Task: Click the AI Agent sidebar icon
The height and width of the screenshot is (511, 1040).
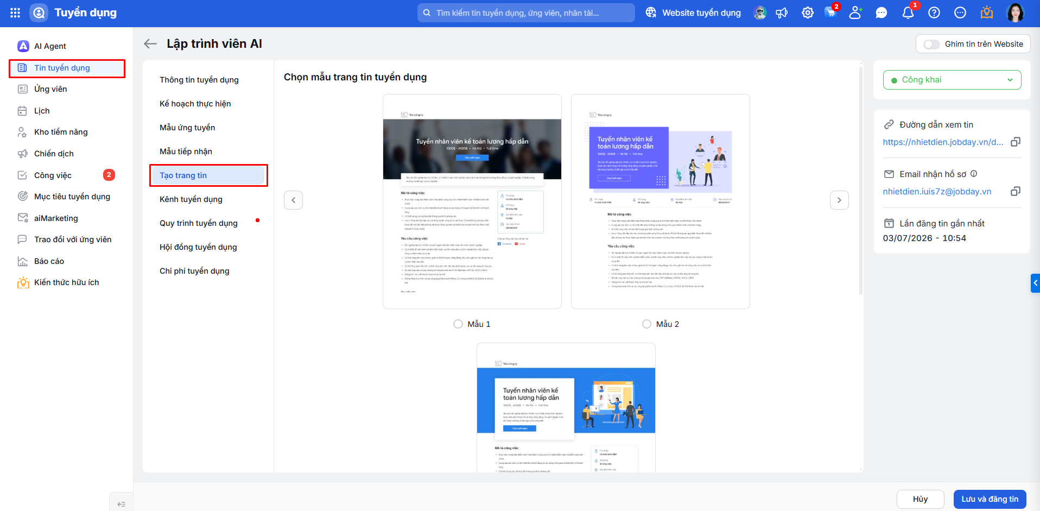Action: (23, 46)
